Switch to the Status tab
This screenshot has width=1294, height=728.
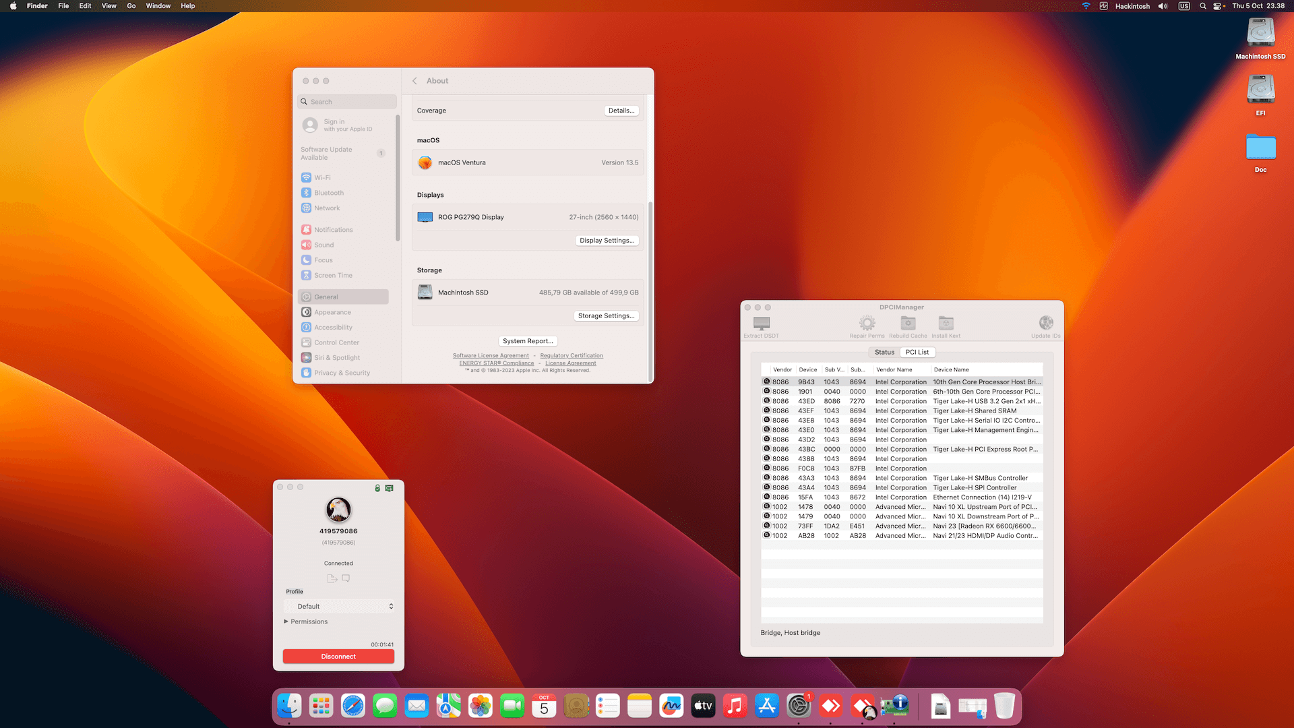(884, 352)
